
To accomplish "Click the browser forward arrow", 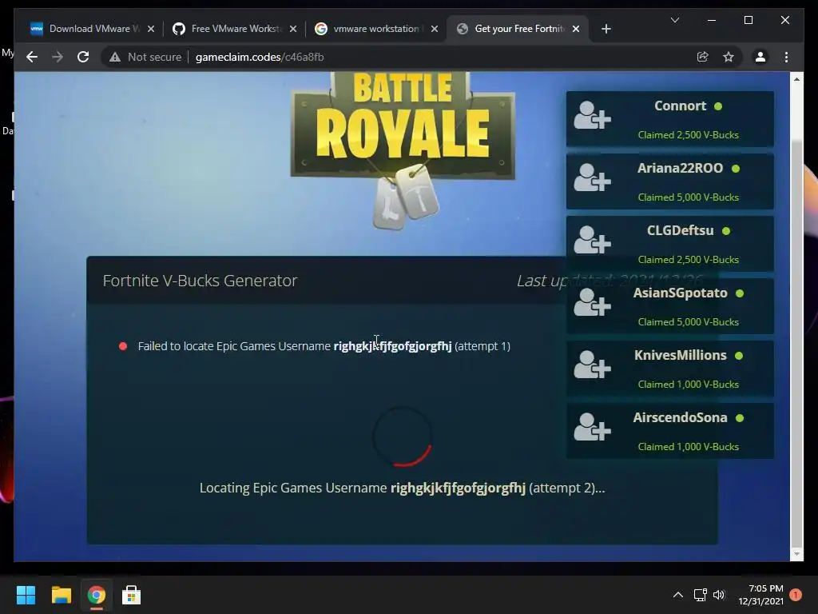I will tap(58, 57).
